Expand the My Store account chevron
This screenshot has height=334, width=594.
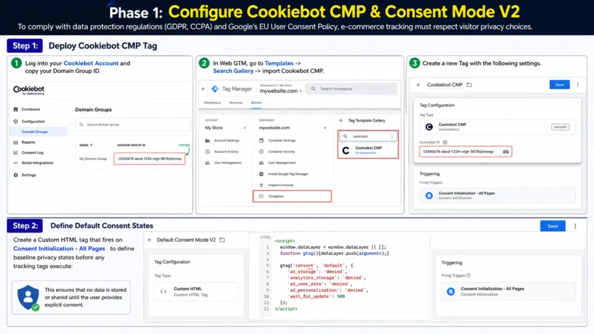245,128
